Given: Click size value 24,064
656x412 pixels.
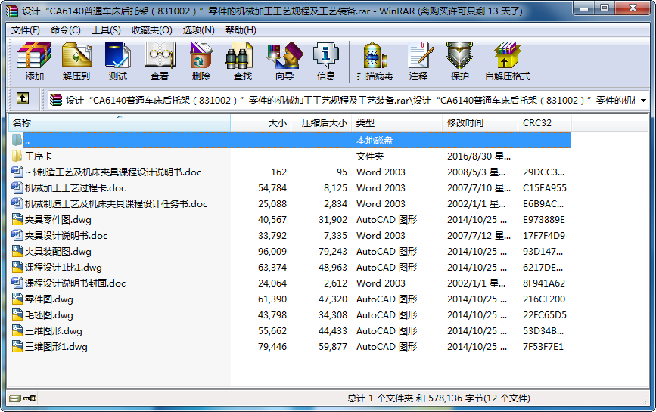Looking at the screenshot, I should (x=272, y=283).
